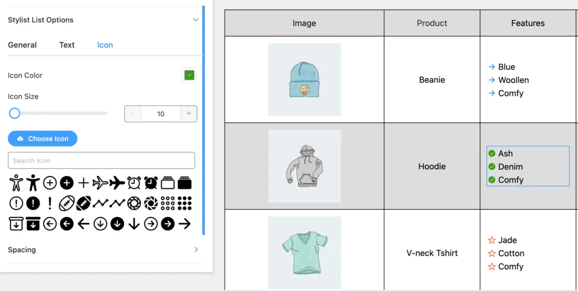Image resolution: width=578 pixels, height=291 pixels.
Task: Expand the Spacing section
Action: coord(196,250)
